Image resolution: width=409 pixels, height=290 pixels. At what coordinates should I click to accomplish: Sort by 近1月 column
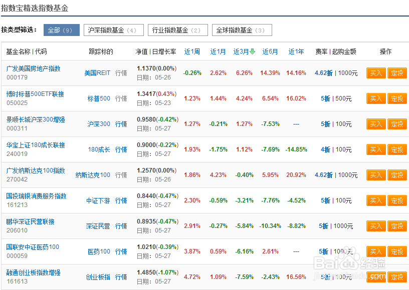tap(218, 51)
